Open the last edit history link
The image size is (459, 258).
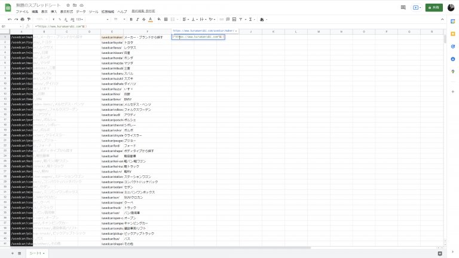tap(143, 11)
